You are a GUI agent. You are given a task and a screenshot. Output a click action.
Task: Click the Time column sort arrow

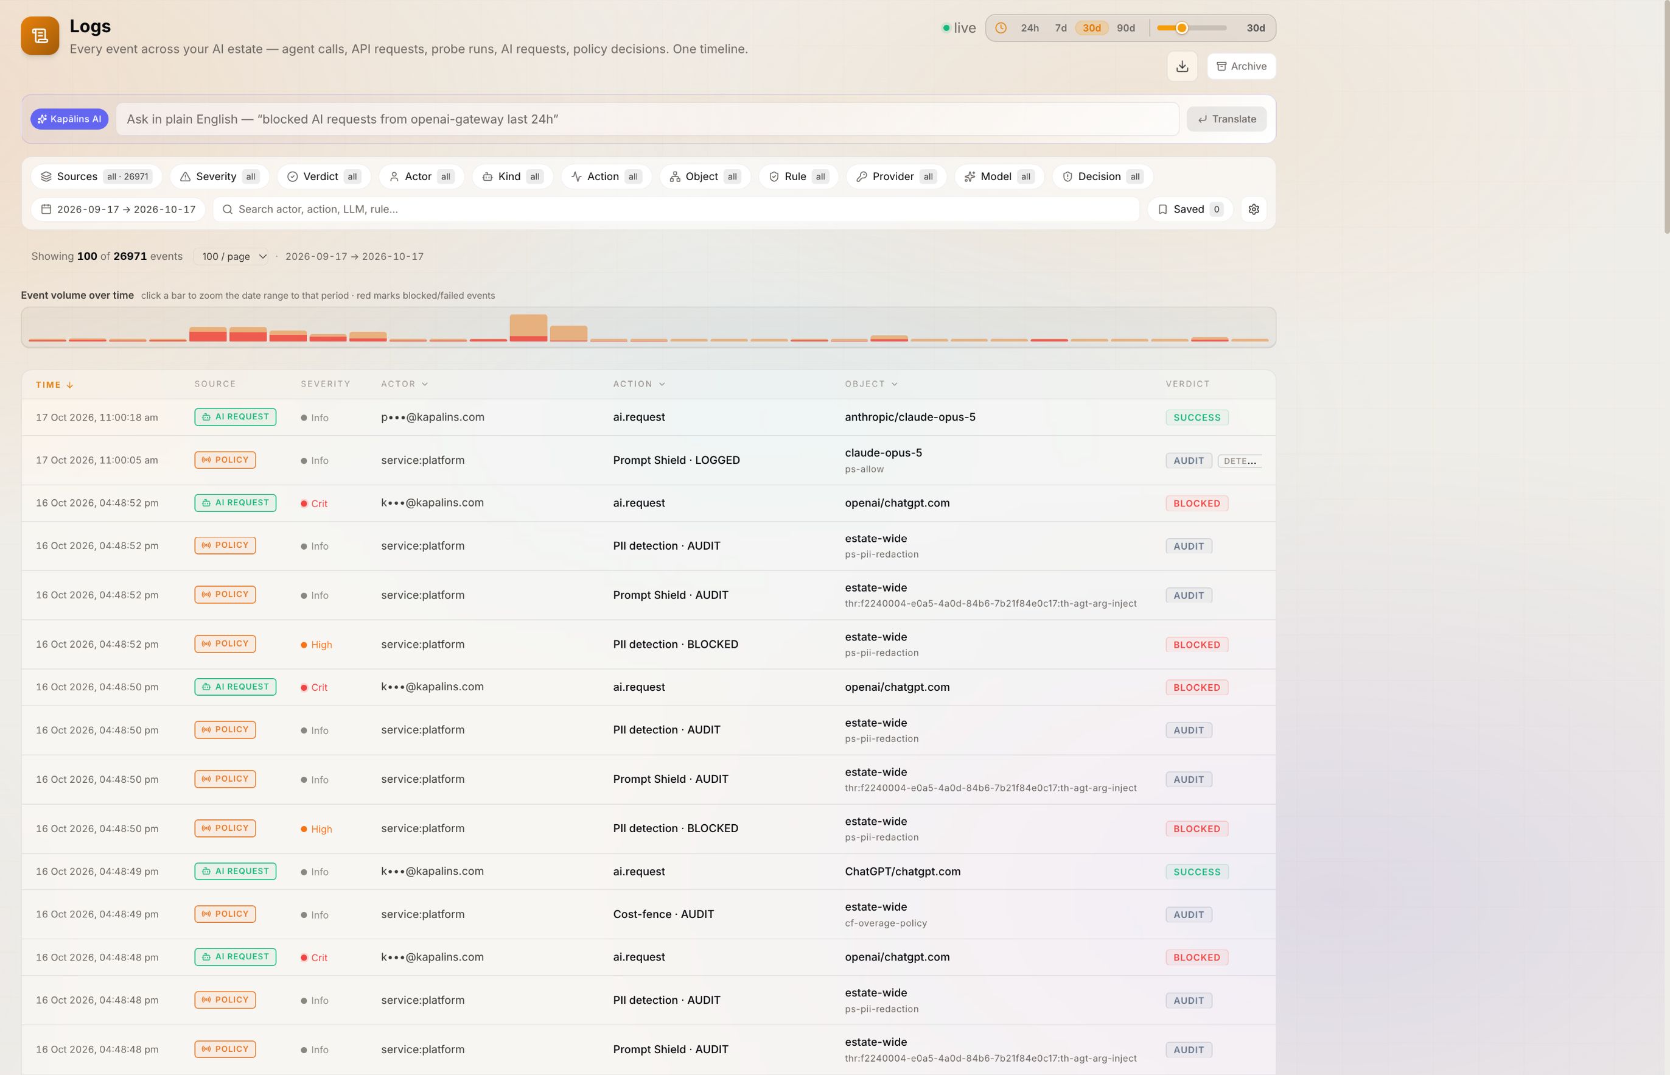click(70, 385)
